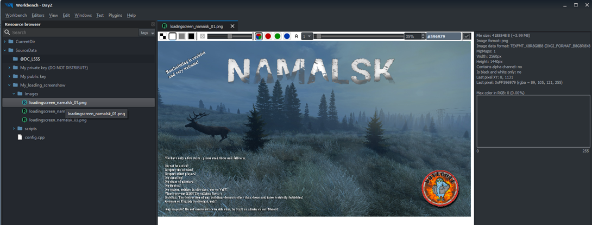The image size is (592, 225).
Task: Toggle RGB all-channels view
Action: (x=259, y=36)
